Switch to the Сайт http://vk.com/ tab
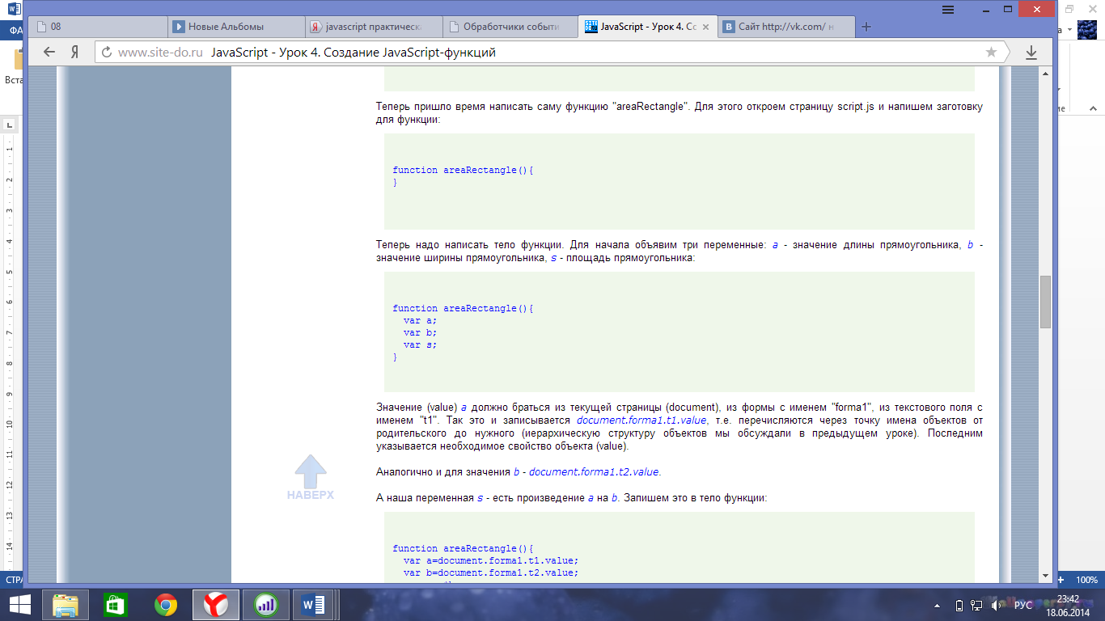 coord(786,27)
